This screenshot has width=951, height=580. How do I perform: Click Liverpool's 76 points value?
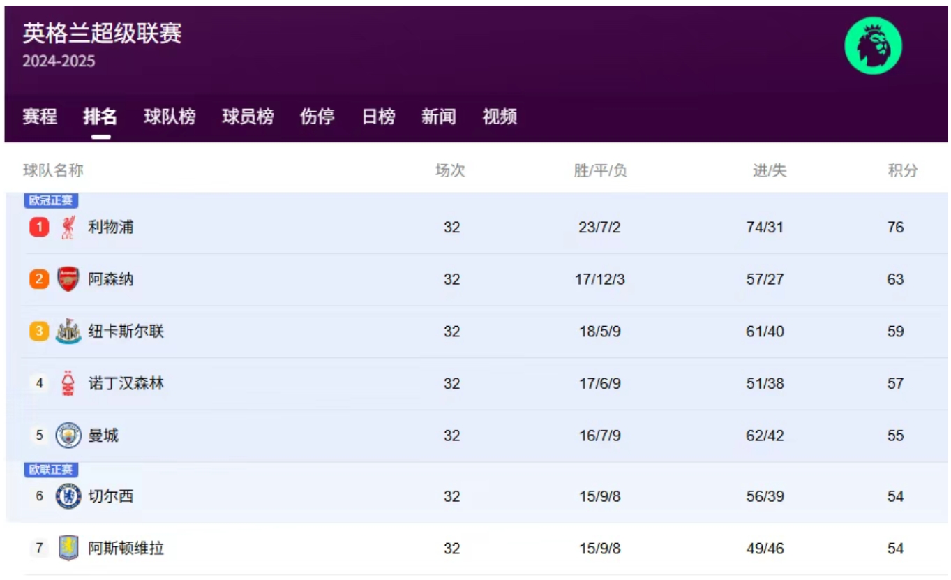click(x=895, y=228)
